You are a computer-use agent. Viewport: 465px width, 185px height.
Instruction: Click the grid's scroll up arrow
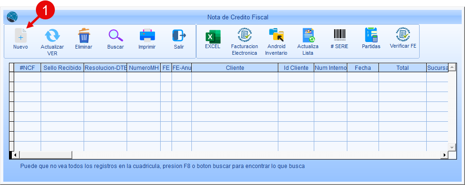[x=452, y=67]
